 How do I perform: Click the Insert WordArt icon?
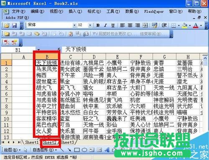click(x=107, y=150)
